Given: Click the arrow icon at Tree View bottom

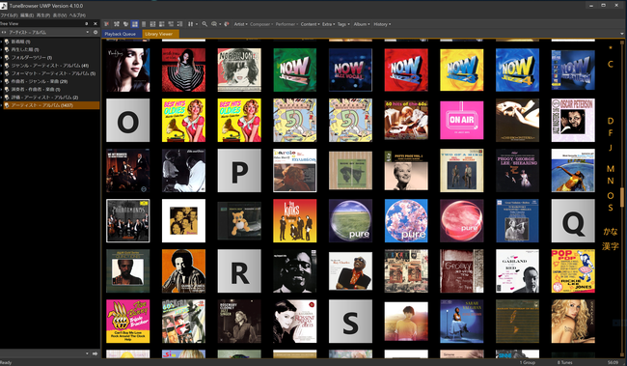Looking at the screenshot, I should (x=95, y=353).
